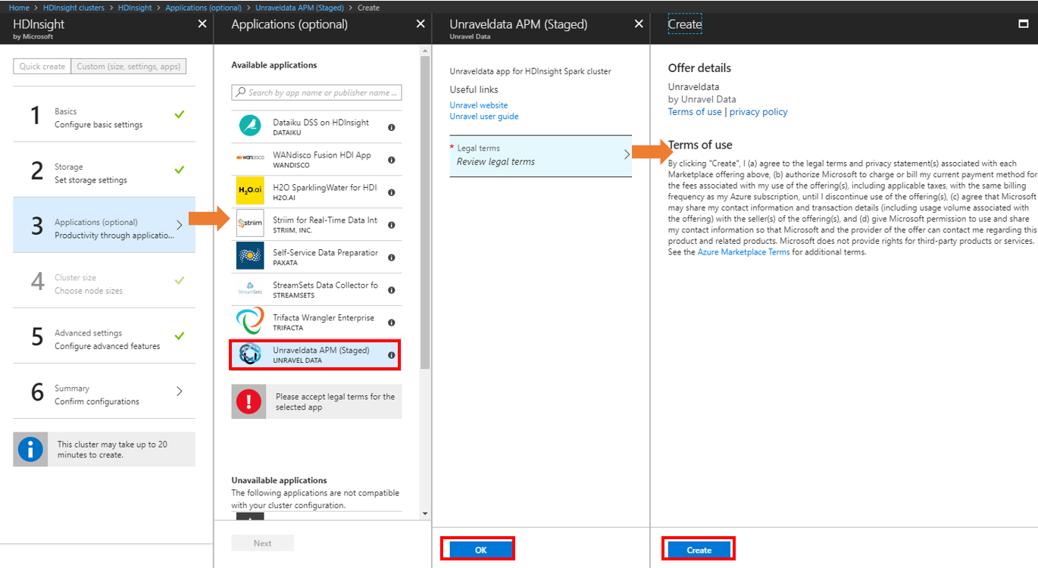Image resolution: width=1038 pixels, height=568 pixels.
Task: Select StreamSets Data Collector
Action: pos(316,289)
